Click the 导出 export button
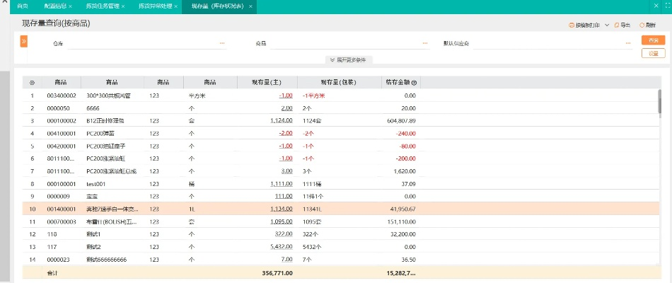The image size is (672, 283). click(x=622, y=25)
